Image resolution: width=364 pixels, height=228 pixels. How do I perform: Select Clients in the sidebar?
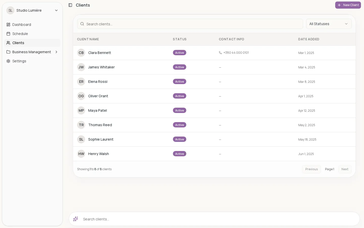32,43
